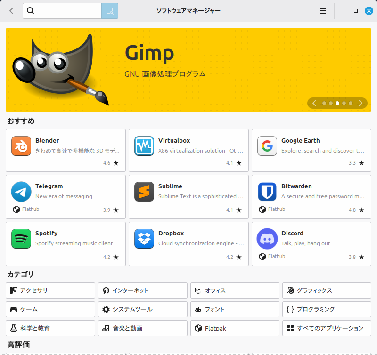Viewport: 377px width, 355px height.
Task: Select the Spotify app icon
Action: pyautogui.click(x=21, y=239)
